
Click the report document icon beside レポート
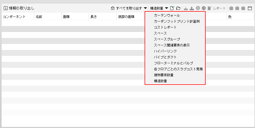[x=210, y=8]
